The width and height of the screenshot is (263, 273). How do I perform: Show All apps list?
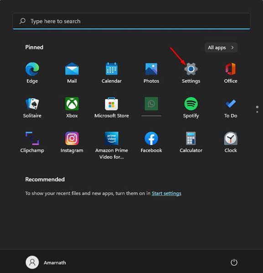coord(221,47)
